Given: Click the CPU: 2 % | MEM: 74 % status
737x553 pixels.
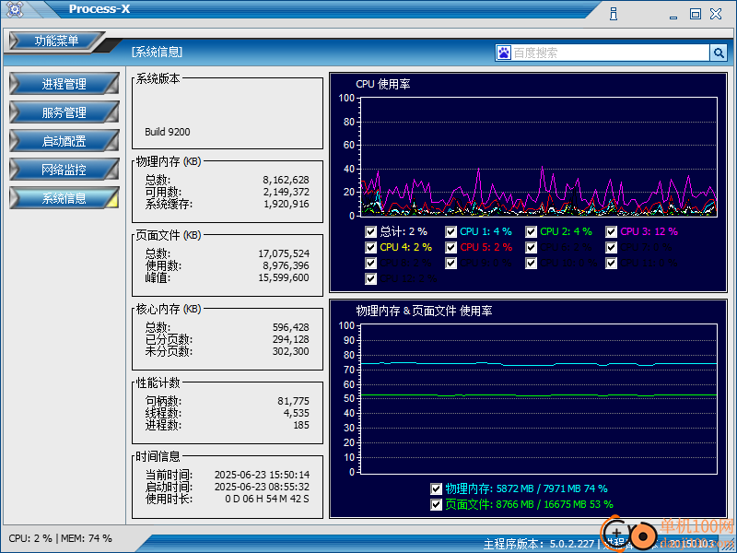Looking at the screenshot, I should [x=60, y=538].
